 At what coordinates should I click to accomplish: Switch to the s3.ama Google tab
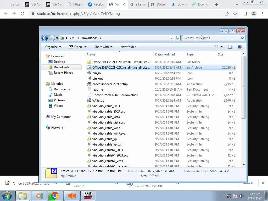point(138,4)
